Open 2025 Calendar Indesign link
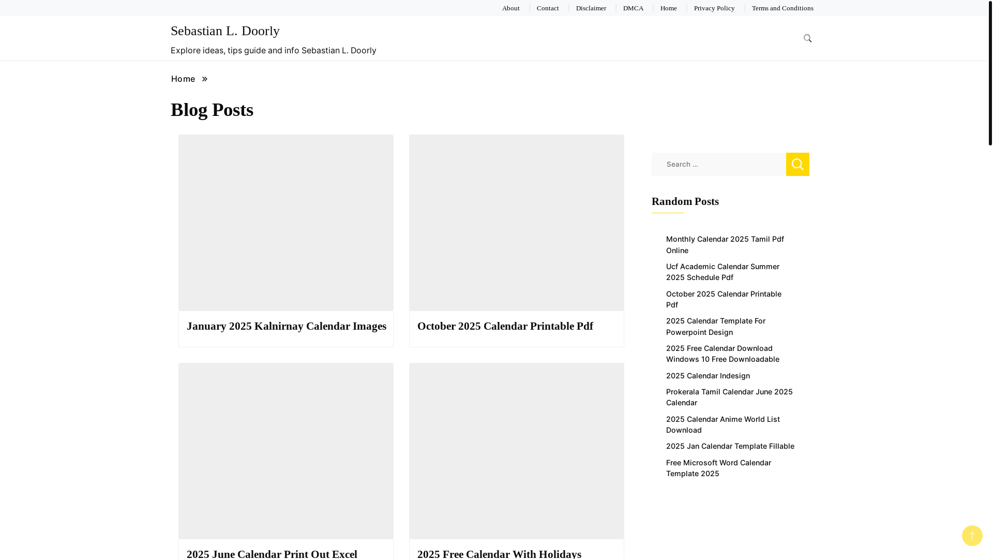Viewport: 993px width, 559px height. point(708,376)
